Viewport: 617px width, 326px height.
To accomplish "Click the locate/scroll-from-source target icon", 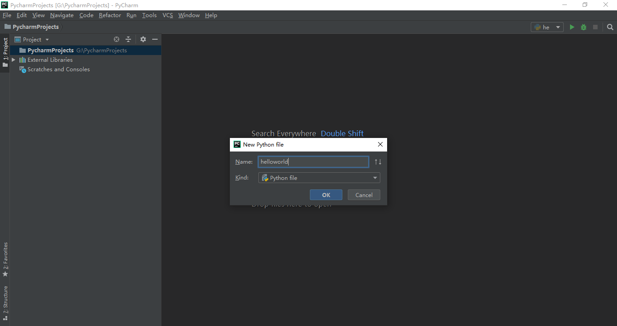I will (x=117, y=39).
